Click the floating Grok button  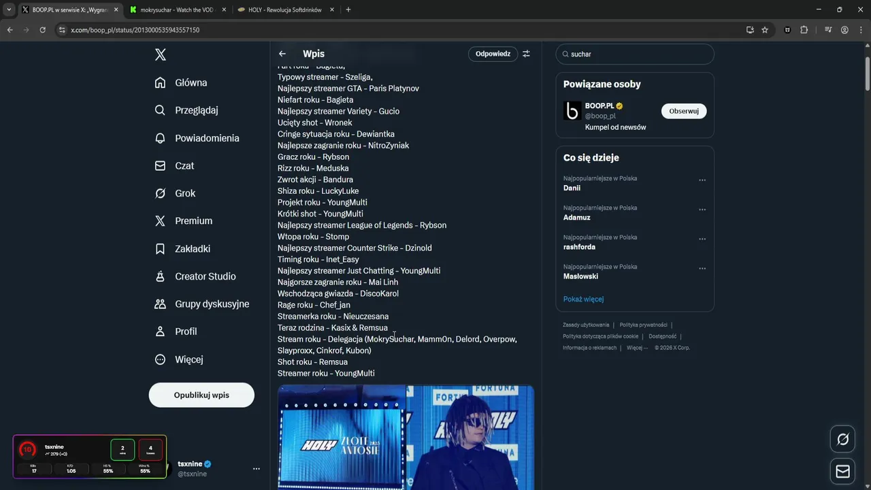(x=842, y=440)
